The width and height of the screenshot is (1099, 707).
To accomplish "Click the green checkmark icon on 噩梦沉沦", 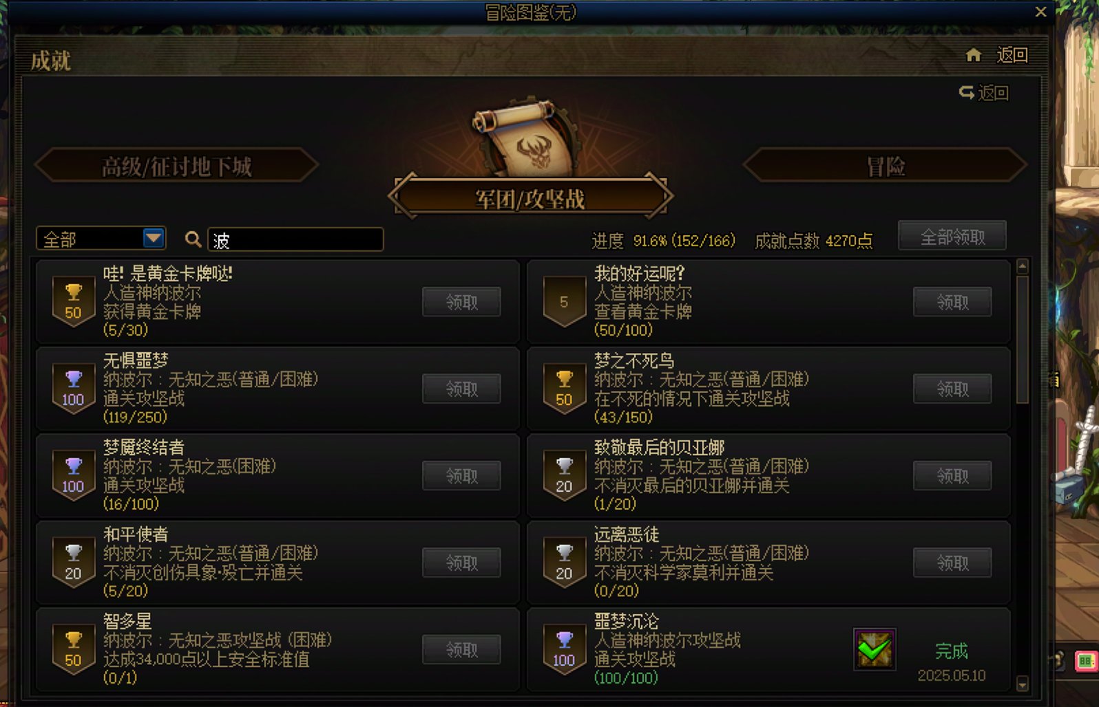I will (x=875, y=649).
